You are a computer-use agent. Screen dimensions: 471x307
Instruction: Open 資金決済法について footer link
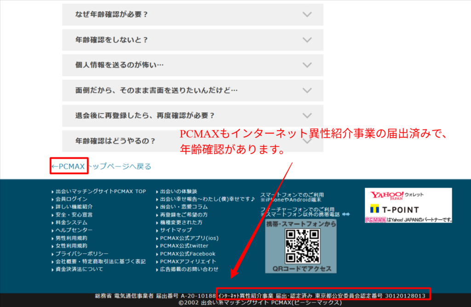(x=79, y=269)
